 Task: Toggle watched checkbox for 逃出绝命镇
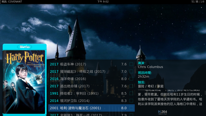(131, 86)
